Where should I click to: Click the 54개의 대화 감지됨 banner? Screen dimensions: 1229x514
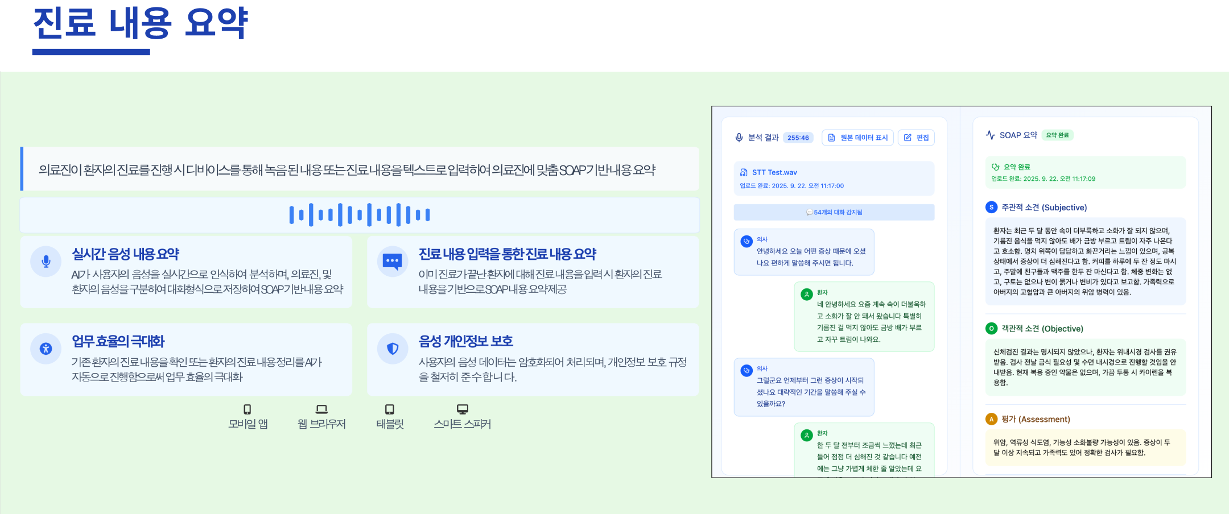click(834, 212)
